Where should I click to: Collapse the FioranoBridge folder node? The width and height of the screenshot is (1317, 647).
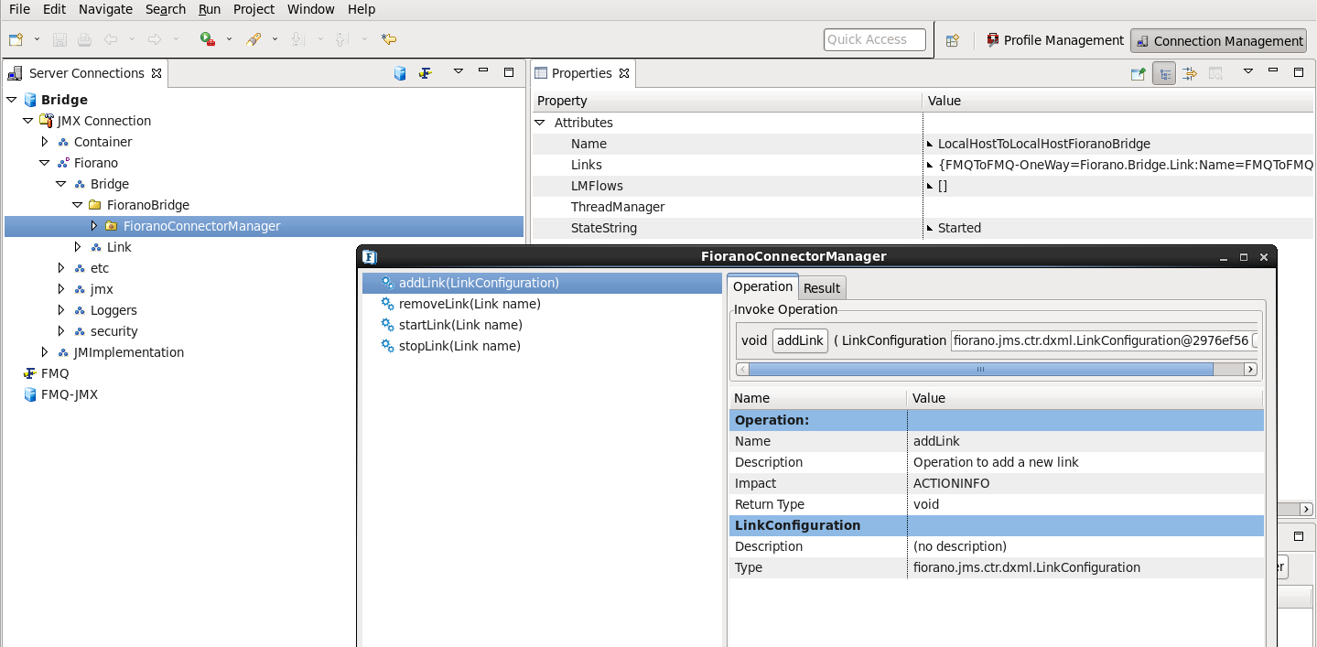point(77,205)
